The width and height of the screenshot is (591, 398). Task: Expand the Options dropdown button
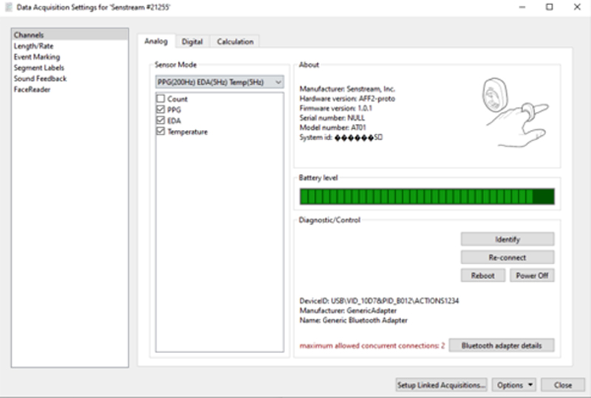click(516, 385)
